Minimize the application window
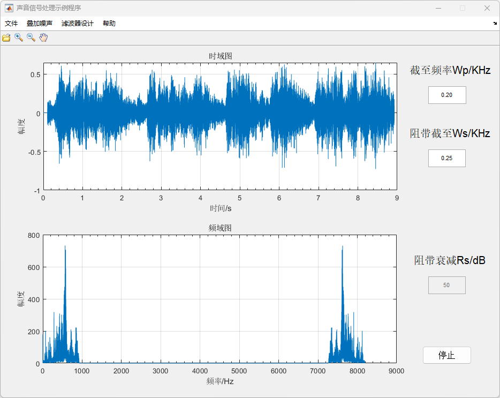Screen dimensions: 500x398 click(438, 8)
